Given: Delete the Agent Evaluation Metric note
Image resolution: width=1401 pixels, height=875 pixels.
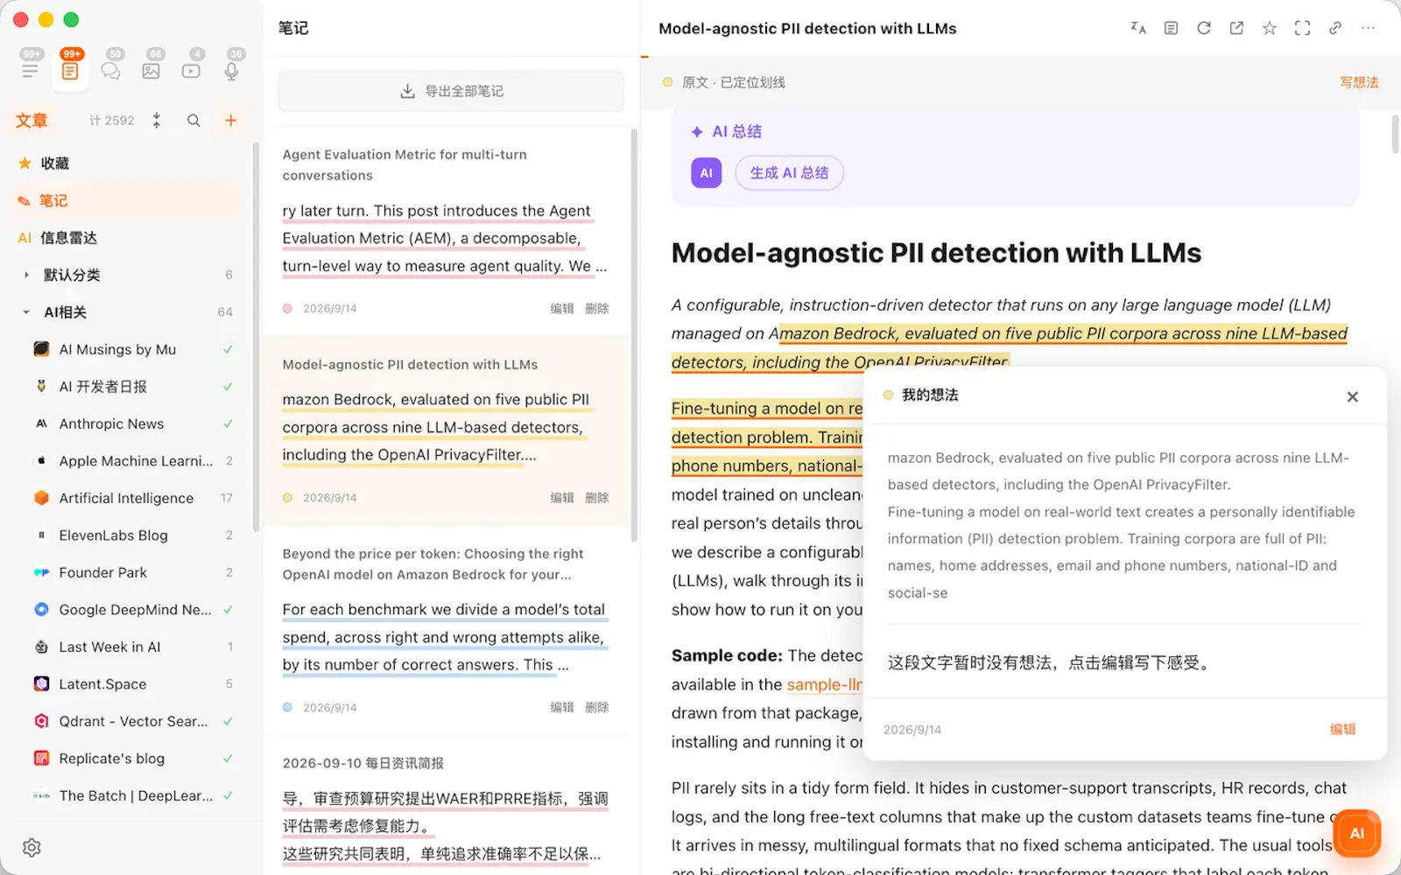Looking at the screenshot, I should (597, 309).
